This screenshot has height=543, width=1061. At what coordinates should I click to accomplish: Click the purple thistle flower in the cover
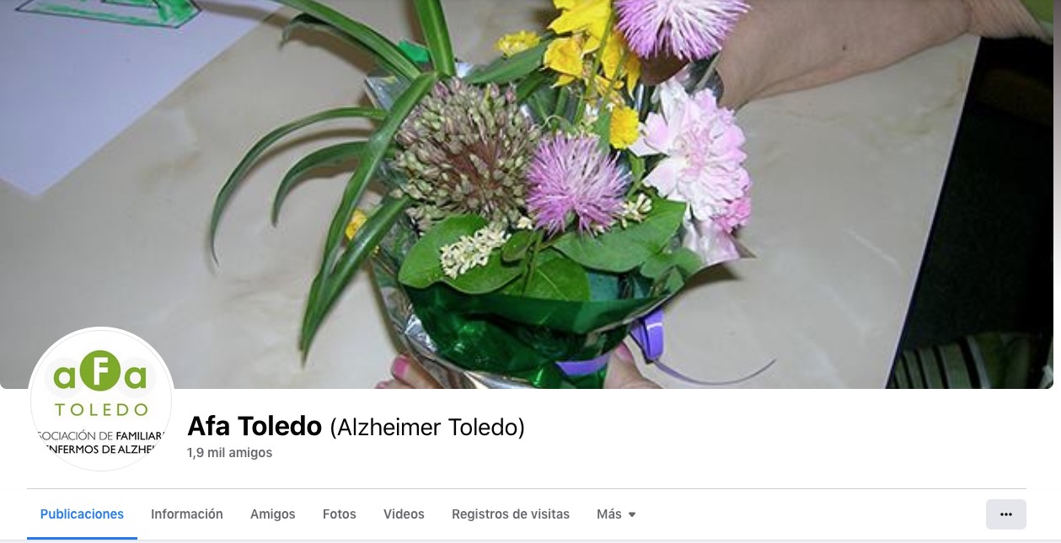576,183
